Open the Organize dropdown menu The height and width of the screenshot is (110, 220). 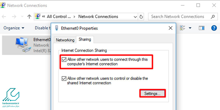point(14,28)
